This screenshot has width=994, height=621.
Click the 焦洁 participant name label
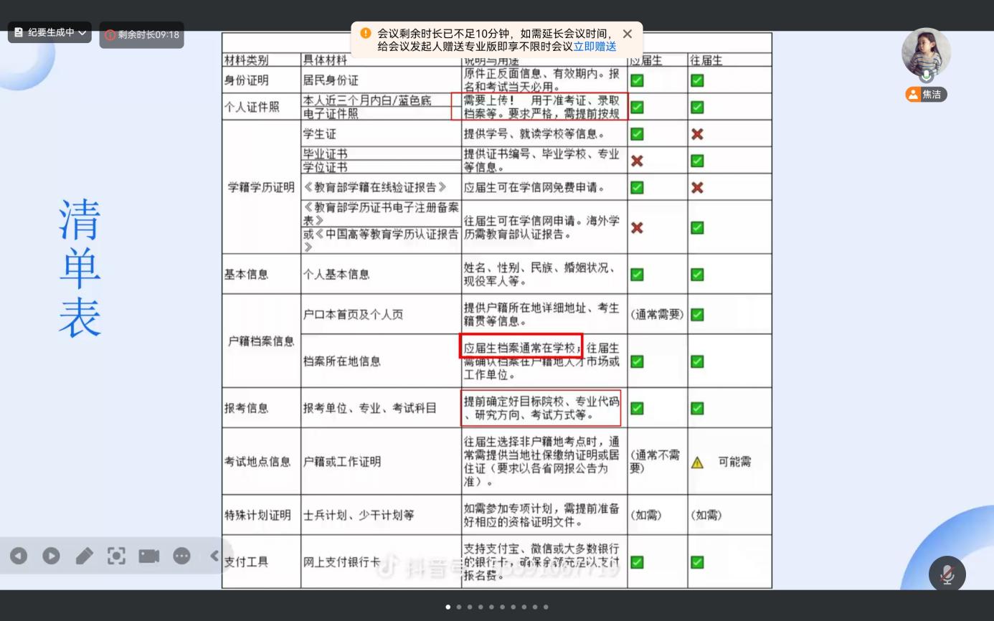931,95
